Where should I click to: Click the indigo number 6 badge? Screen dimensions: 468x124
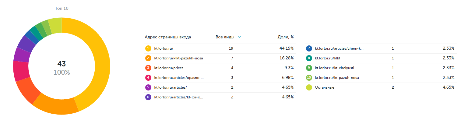tap(148, 97)
